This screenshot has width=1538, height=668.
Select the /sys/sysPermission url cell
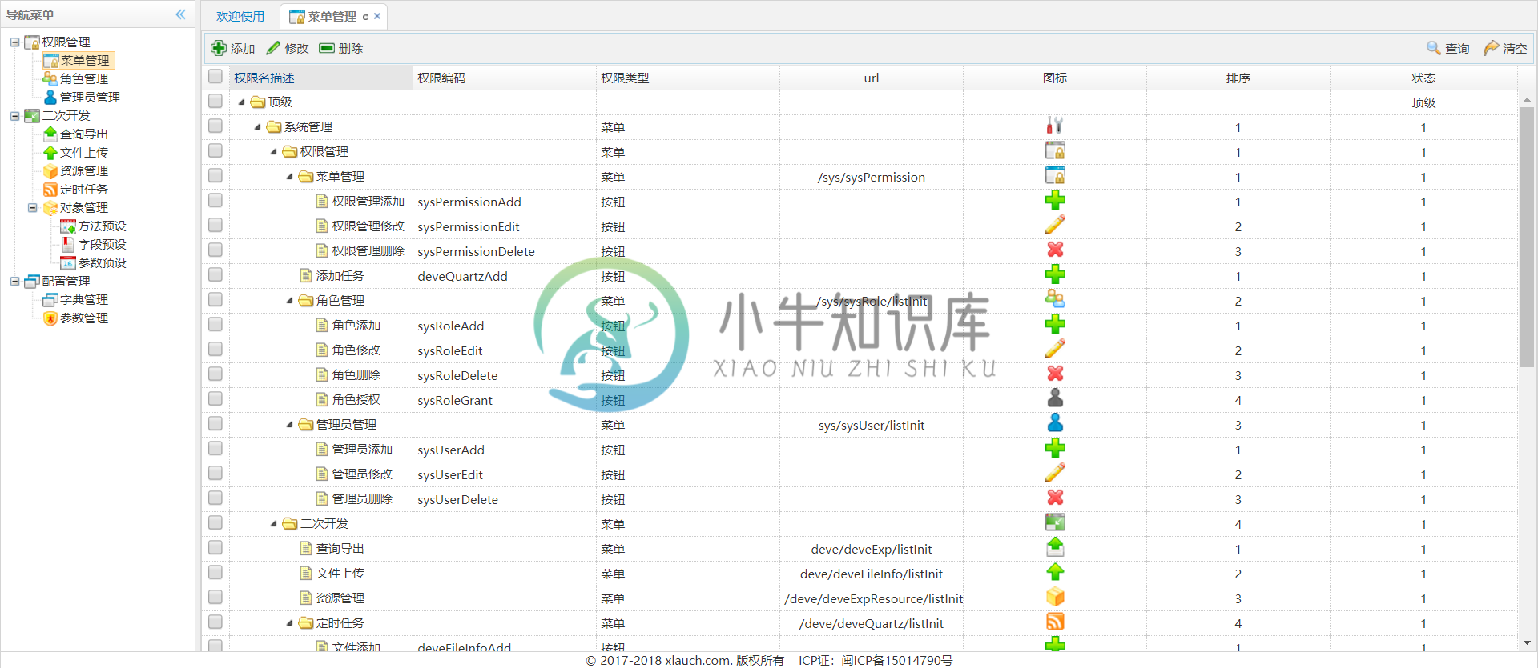click(x=872, y=177)
